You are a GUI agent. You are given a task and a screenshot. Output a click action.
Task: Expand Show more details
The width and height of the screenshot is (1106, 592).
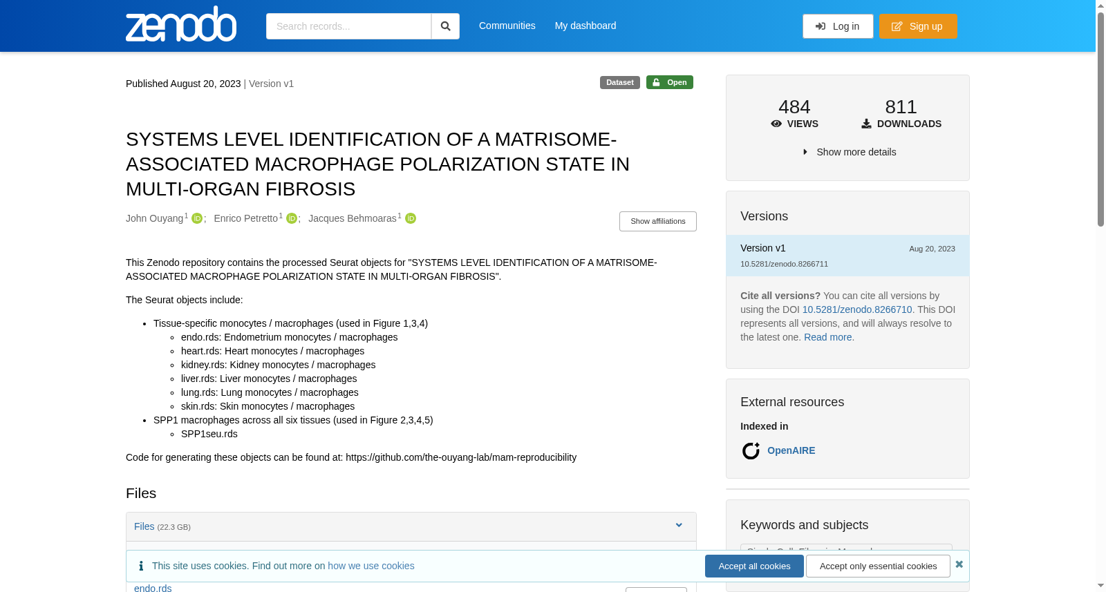pyautogui.click(x=849, y=152)
